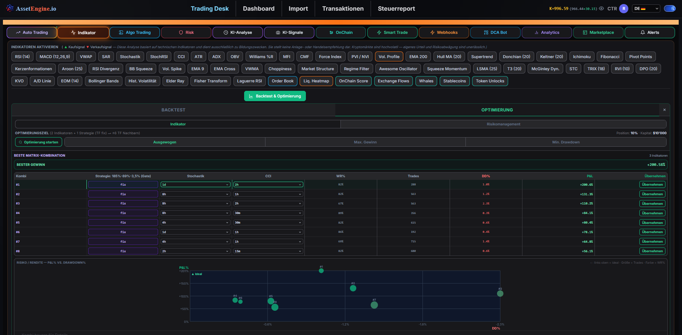Screen dimensions: 682x335
Task: Toggle the RSI (14) indicator
Action: [22, 57]
